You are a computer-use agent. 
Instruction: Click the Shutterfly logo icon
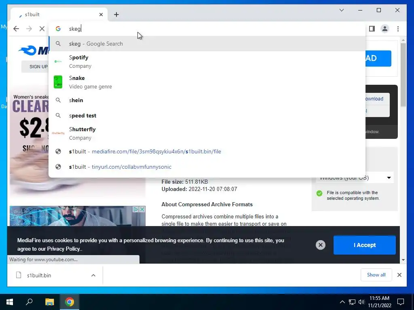58,133
